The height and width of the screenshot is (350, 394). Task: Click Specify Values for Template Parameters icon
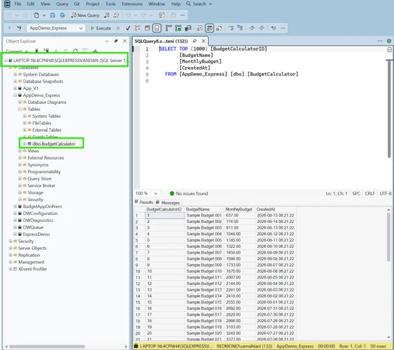tap(273, 28)
